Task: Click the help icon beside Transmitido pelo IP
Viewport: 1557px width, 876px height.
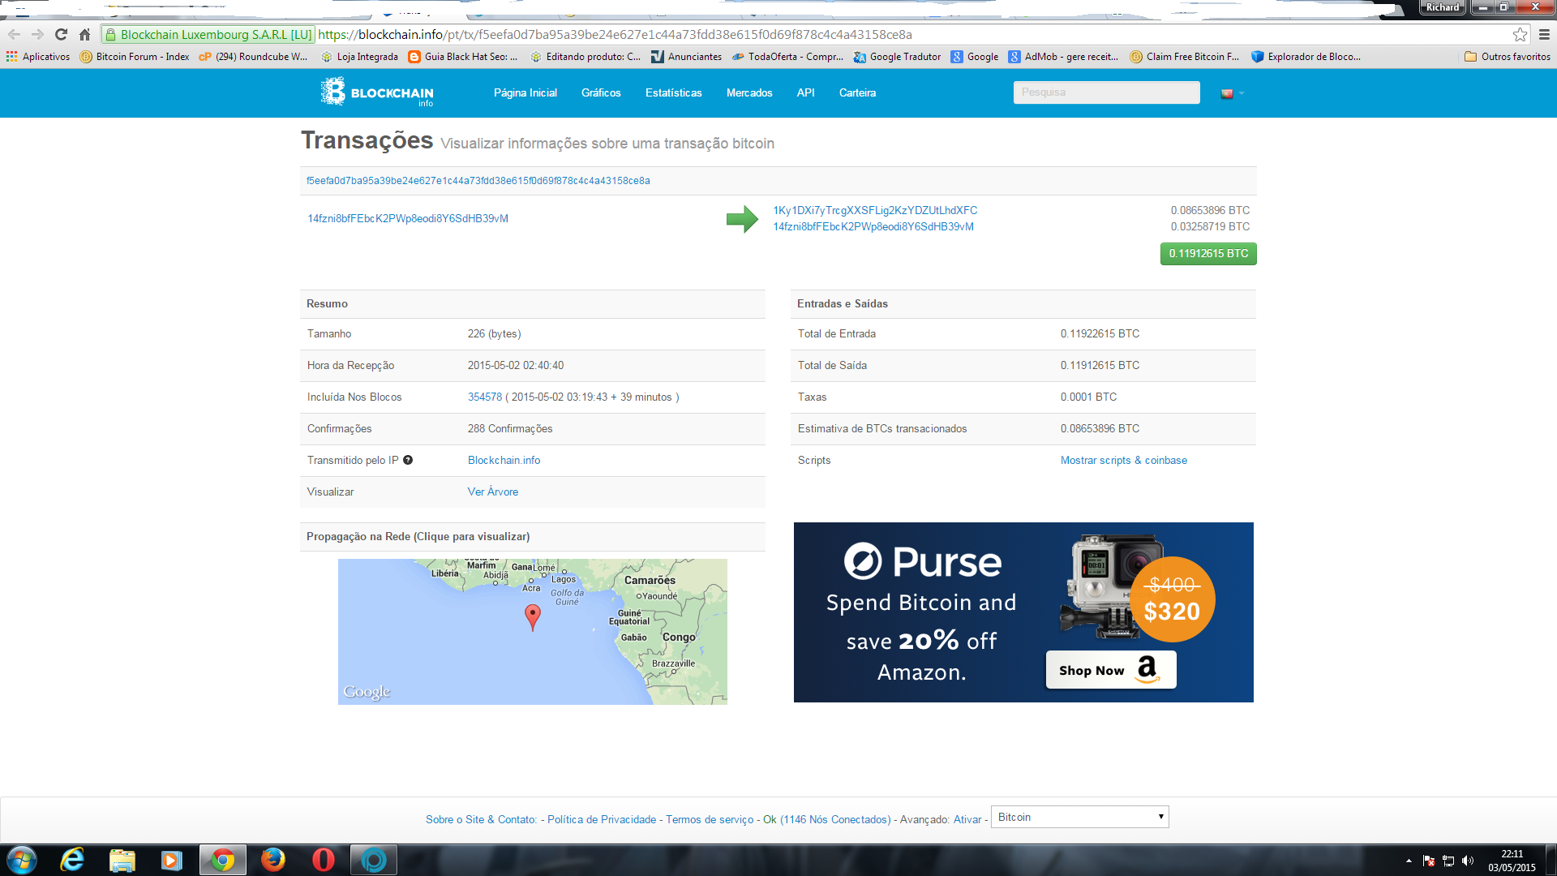Action: pos(408,460)
